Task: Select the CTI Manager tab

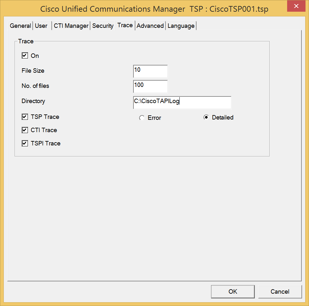Action: pyautogui.click(x=71, y=26)
